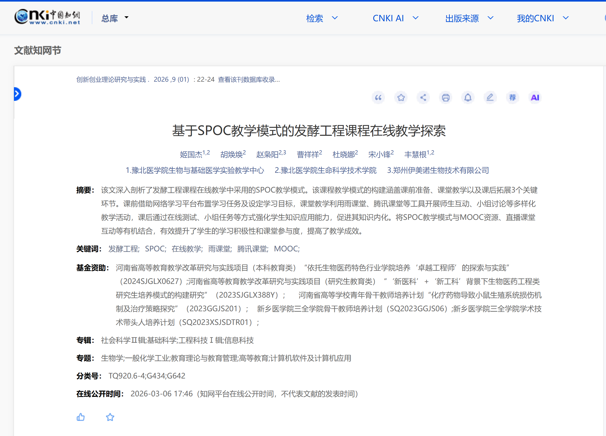This screenshot has height=436, width=606.
Task: Click the pencil note icon
Action: coord(490,98)
